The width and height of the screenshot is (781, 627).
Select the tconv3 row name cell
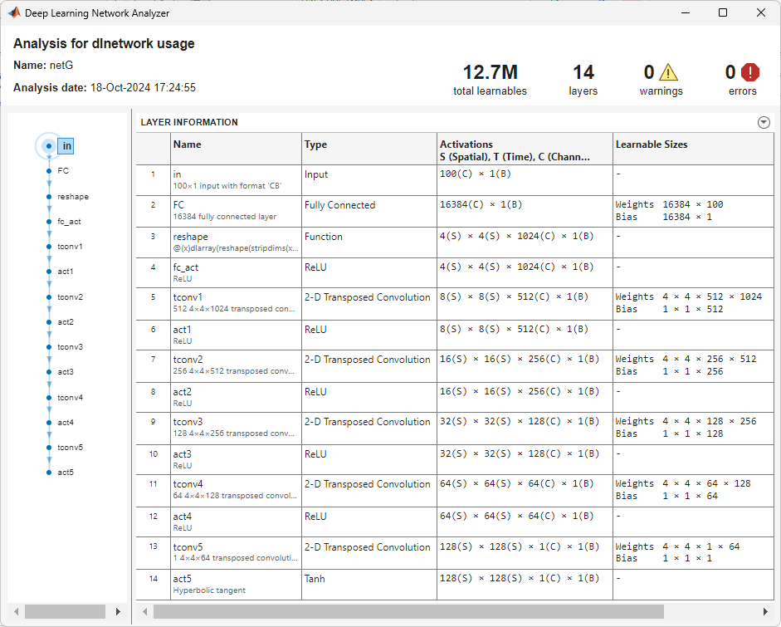236,429
